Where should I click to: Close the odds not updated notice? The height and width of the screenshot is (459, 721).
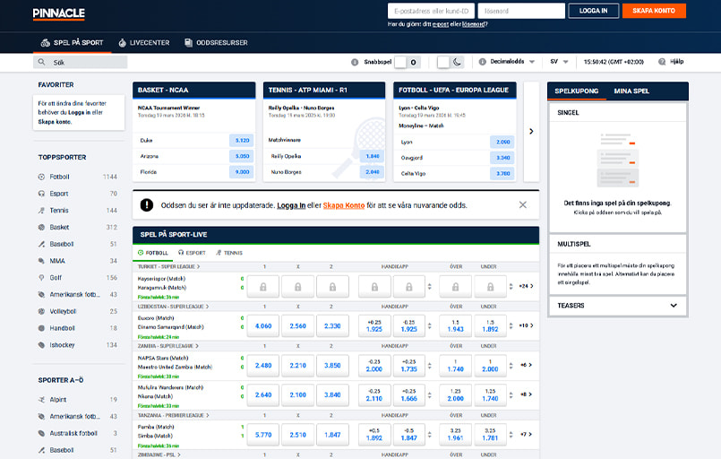(523, 205)
